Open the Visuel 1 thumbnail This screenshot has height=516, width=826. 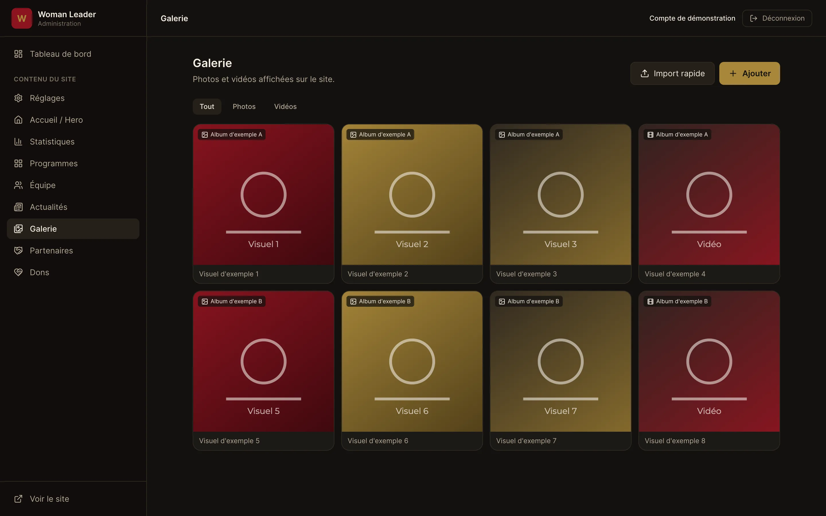tap(263, 195)
